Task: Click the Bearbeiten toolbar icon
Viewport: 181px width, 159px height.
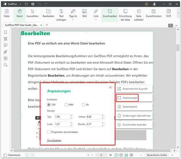Action: coord(48,13)
